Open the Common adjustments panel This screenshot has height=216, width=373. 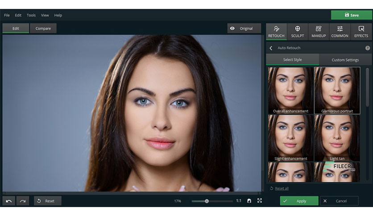(340, 32)
